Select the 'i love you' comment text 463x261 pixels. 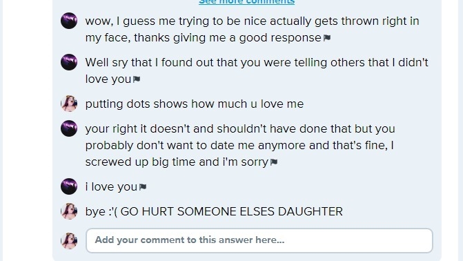pyautogui.click(x=111, y=187)
